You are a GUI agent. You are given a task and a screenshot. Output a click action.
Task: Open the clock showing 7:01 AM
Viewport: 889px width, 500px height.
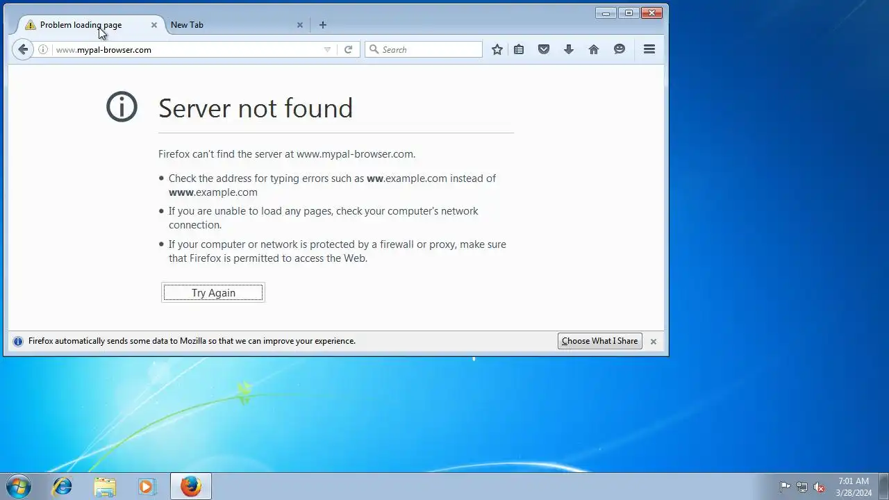[854, 487]
